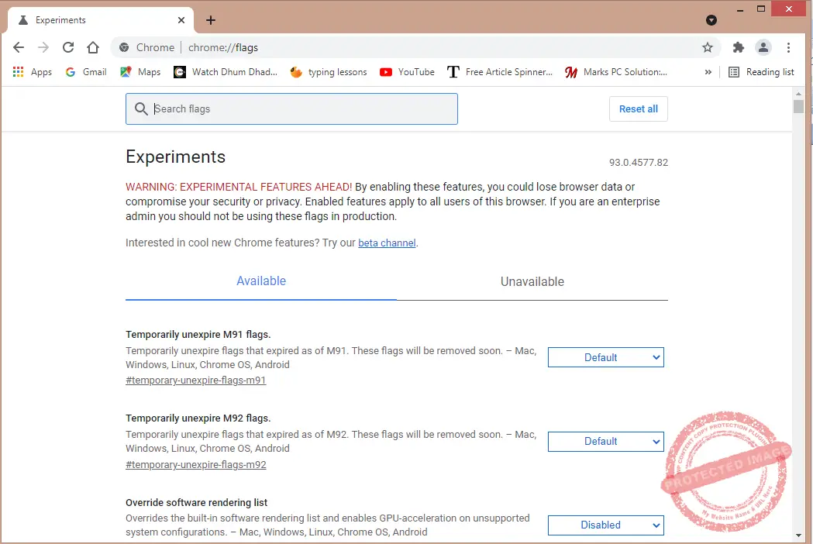Screen dimensions: 813x544
Task: Expand the M91 flags Default dropdown
Action: [605, 357]
